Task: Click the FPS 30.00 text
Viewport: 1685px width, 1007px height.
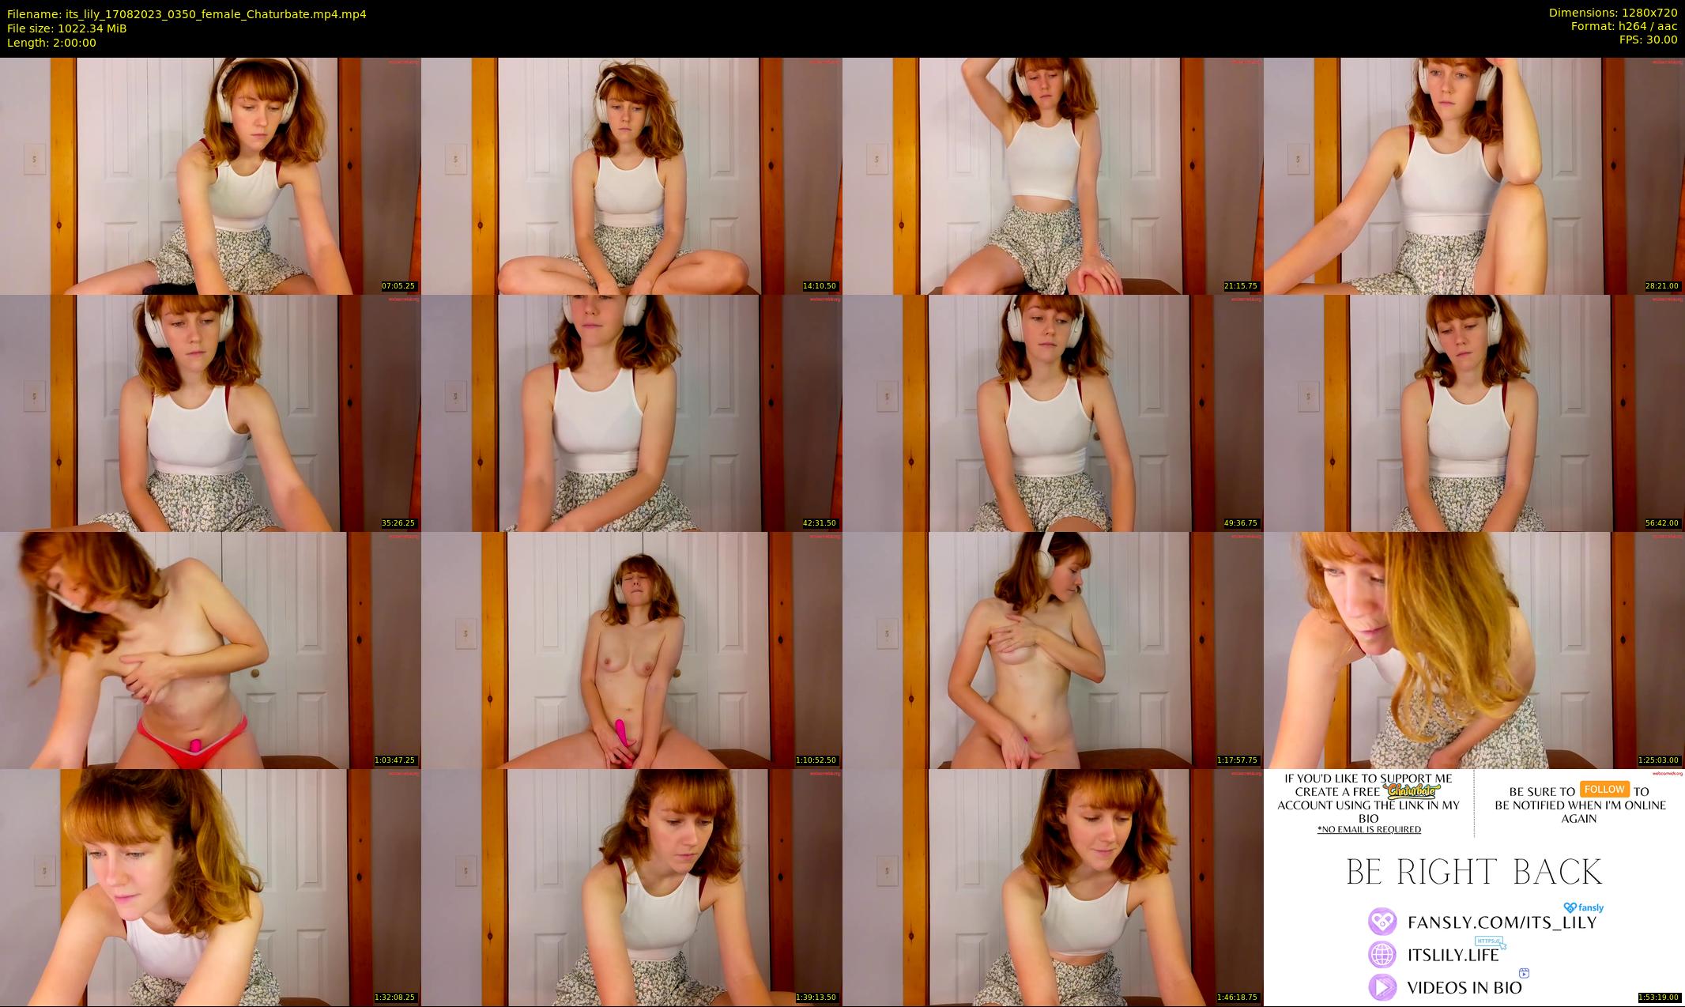Action: pos(1649,40)
